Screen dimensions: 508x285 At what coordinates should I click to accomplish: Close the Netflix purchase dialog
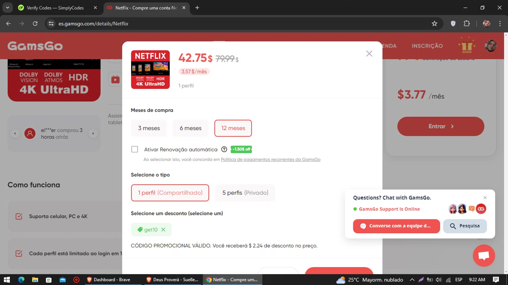point(369,53)
